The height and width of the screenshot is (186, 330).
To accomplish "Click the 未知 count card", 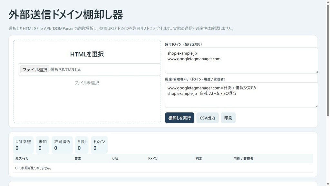I will [x=43, y=145].
